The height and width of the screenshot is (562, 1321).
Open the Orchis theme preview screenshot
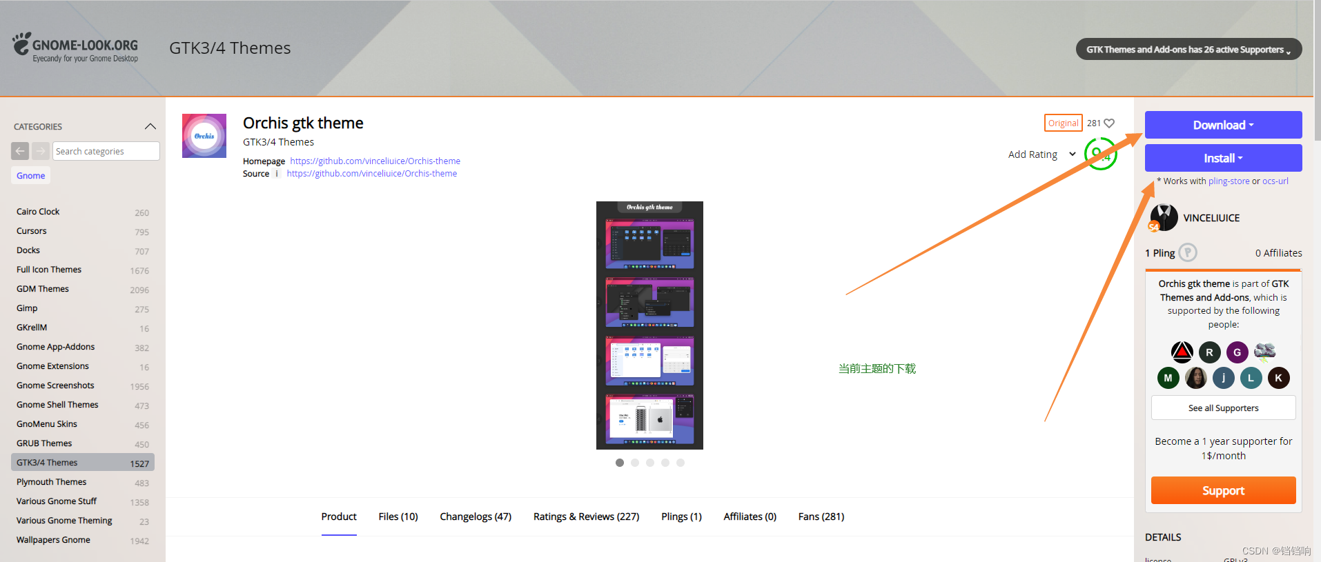pyautogui.click(x=649, y=325)
